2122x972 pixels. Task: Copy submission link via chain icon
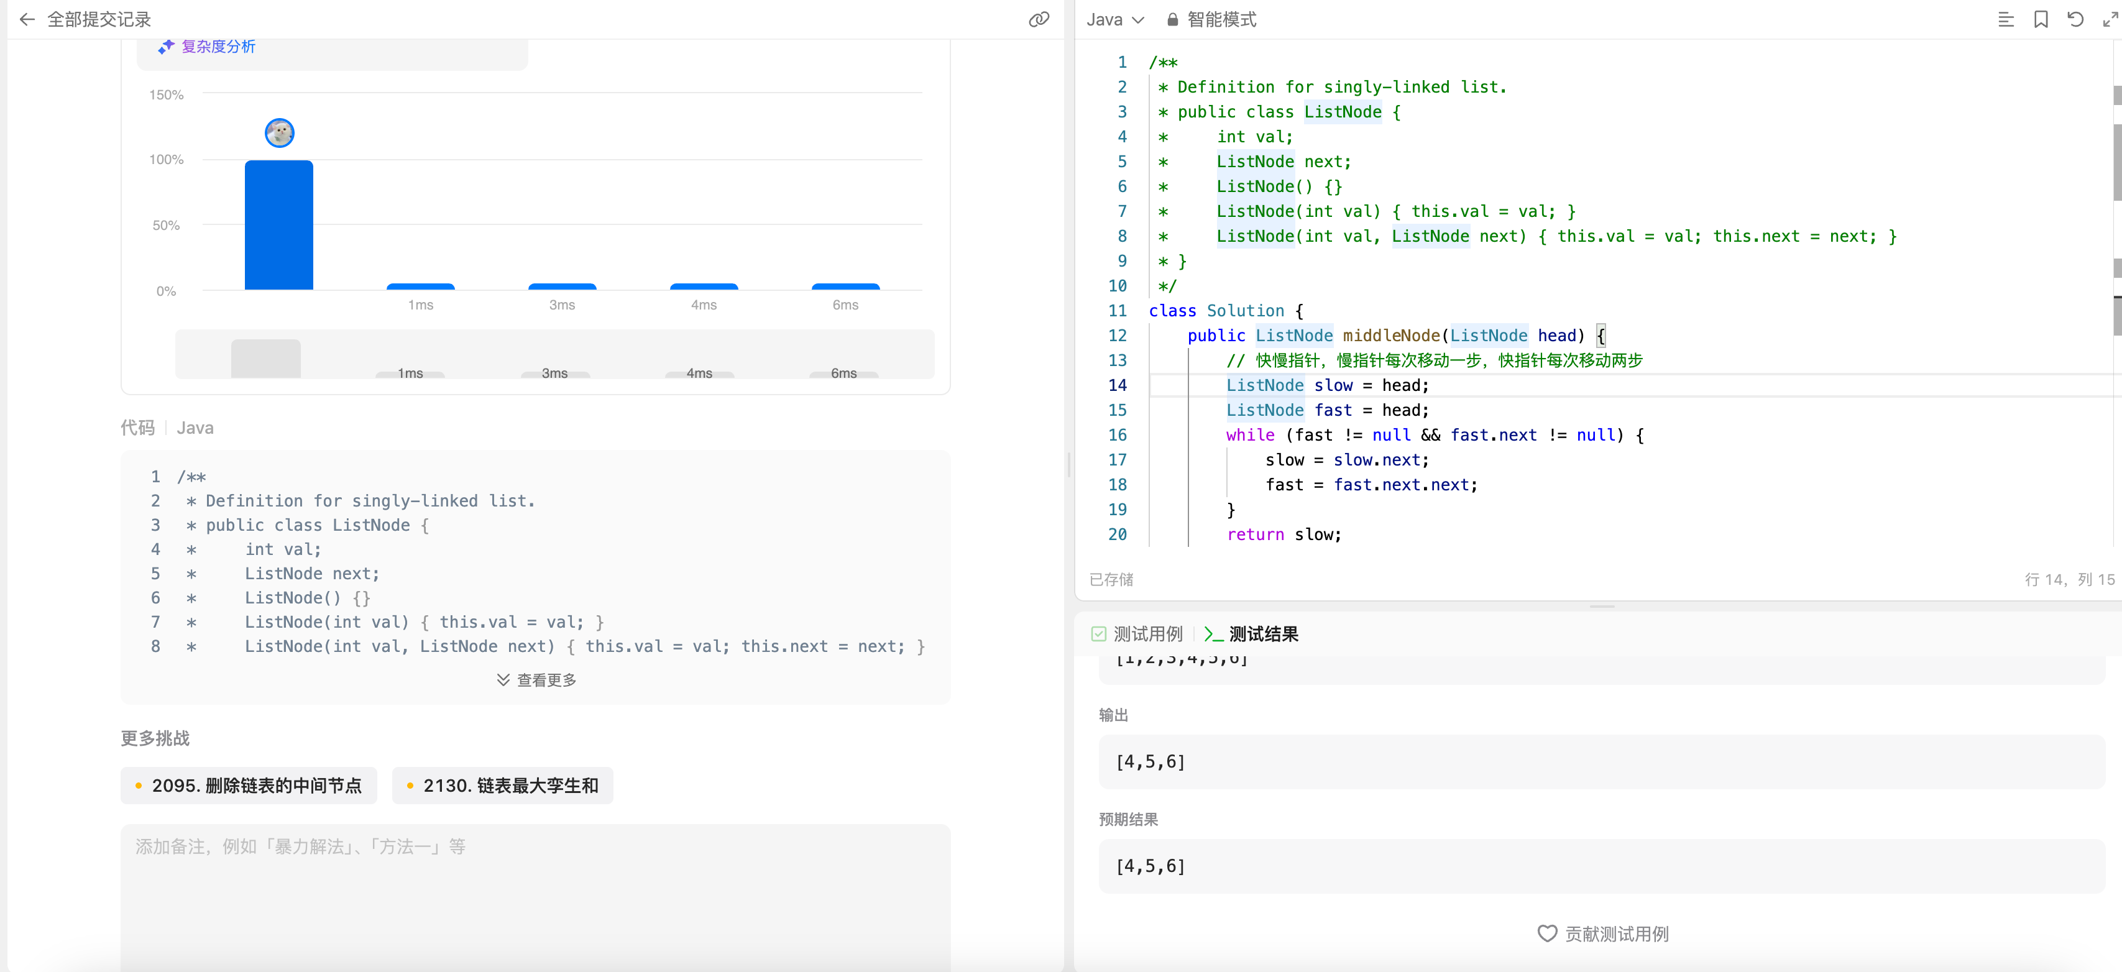tap(1039, 19)
